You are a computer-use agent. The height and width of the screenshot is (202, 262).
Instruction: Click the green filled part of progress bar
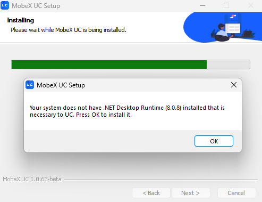coord(109,64)
